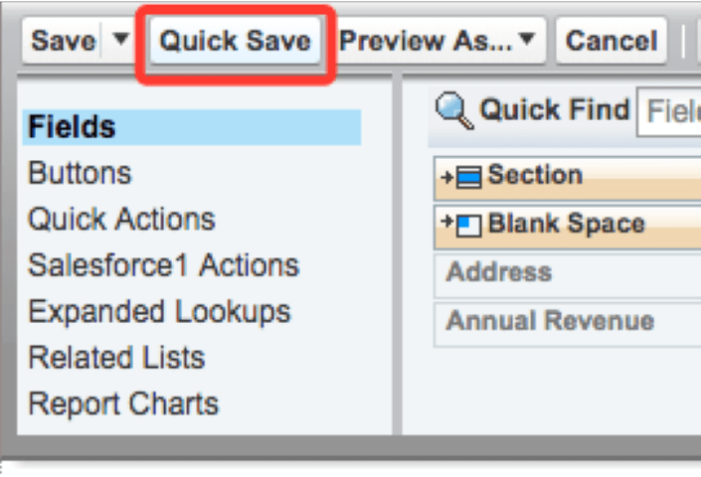Open the Buttons category
Image resolution: width=701 pixels, height=477 pixels.
80,173
